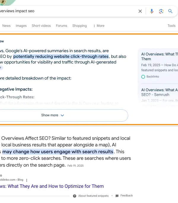
Task: Open the 'What They Are and How to Optimize' result link
Action: tap(52, 186)
